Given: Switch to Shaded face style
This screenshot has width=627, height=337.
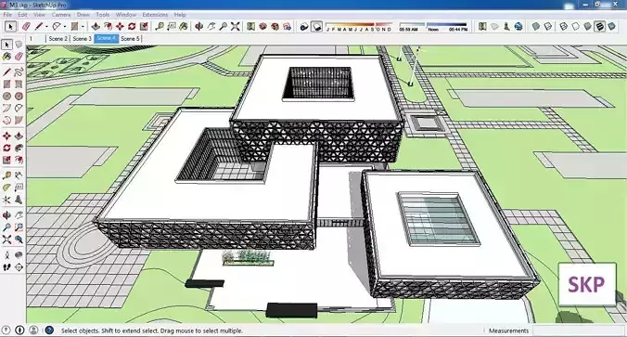Looking at the screenshot, I should [587, 27].
